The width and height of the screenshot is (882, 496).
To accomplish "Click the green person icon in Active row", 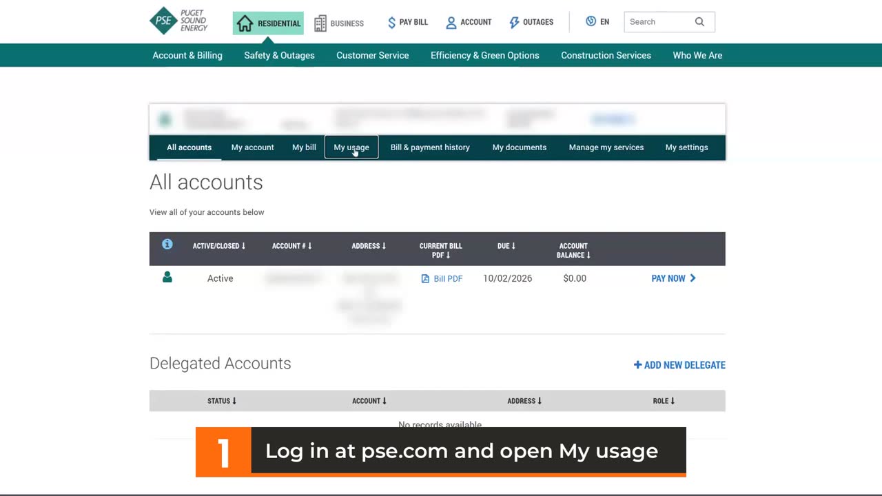I will [167, 277].
